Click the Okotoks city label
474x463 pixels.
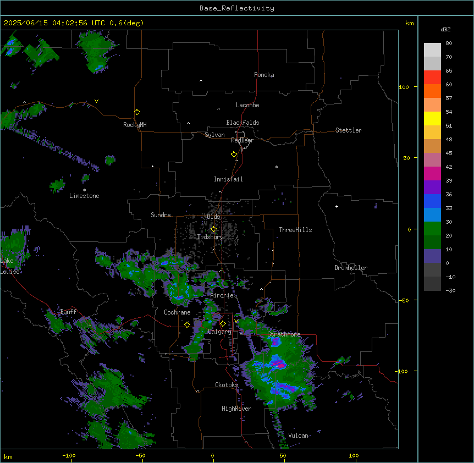point(227,385)
